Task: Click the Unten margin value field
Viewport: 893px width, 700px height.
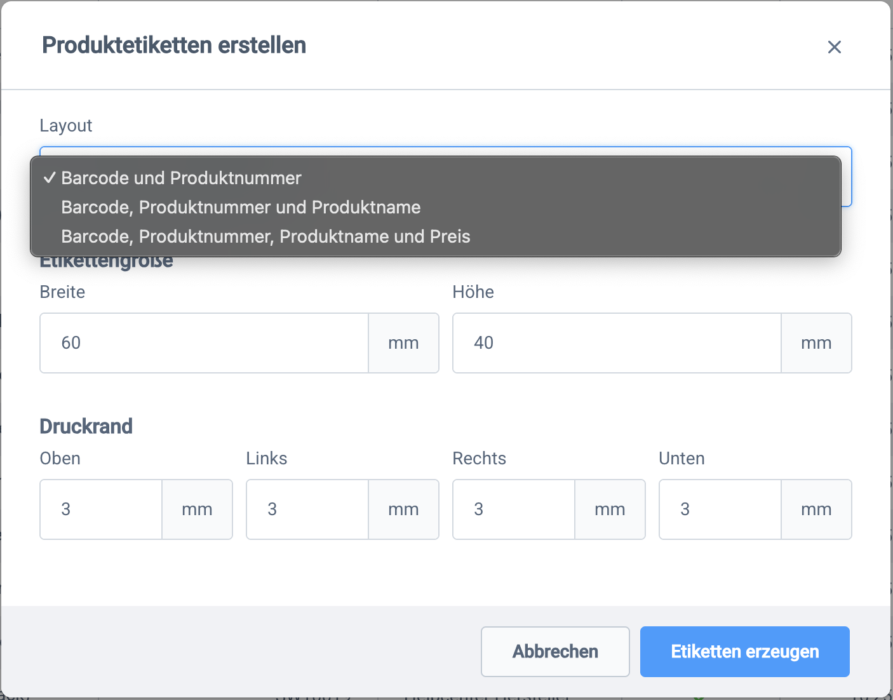Action: 720,509
